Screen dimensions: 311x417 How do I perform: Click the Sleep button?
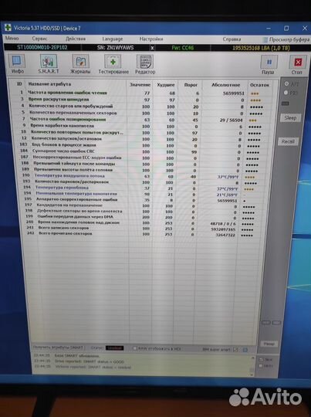coord(290,118)
